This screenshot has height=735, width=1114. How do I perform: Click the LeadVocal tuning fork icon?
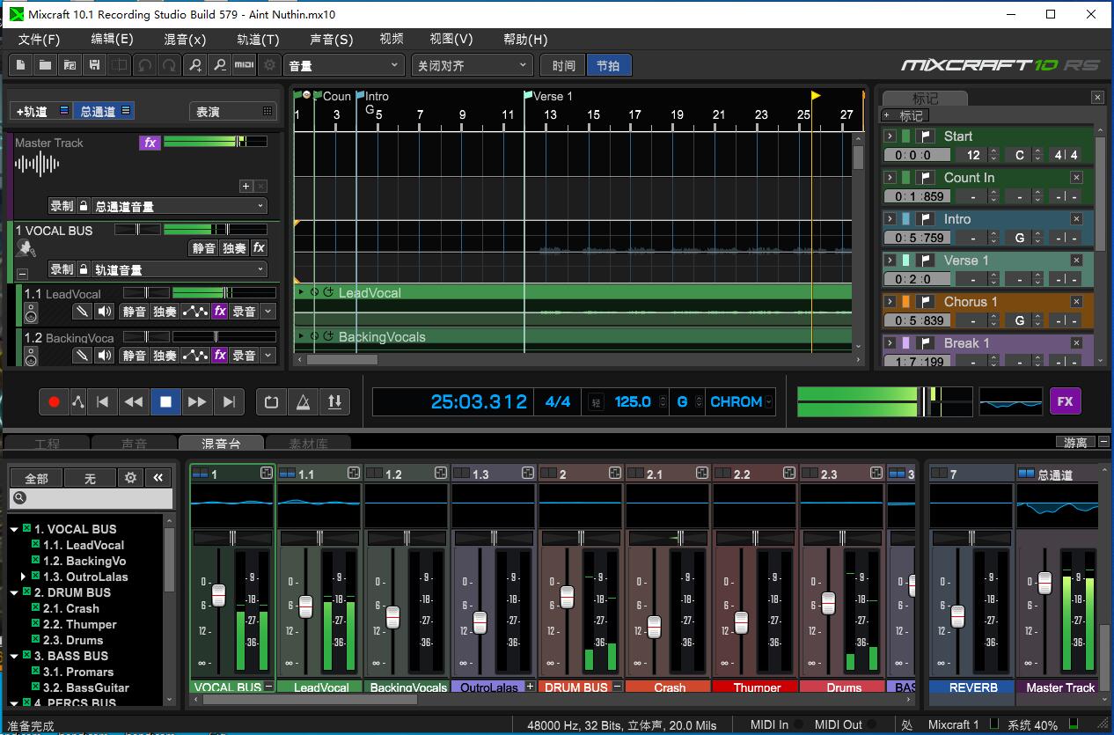coord(82,312)
